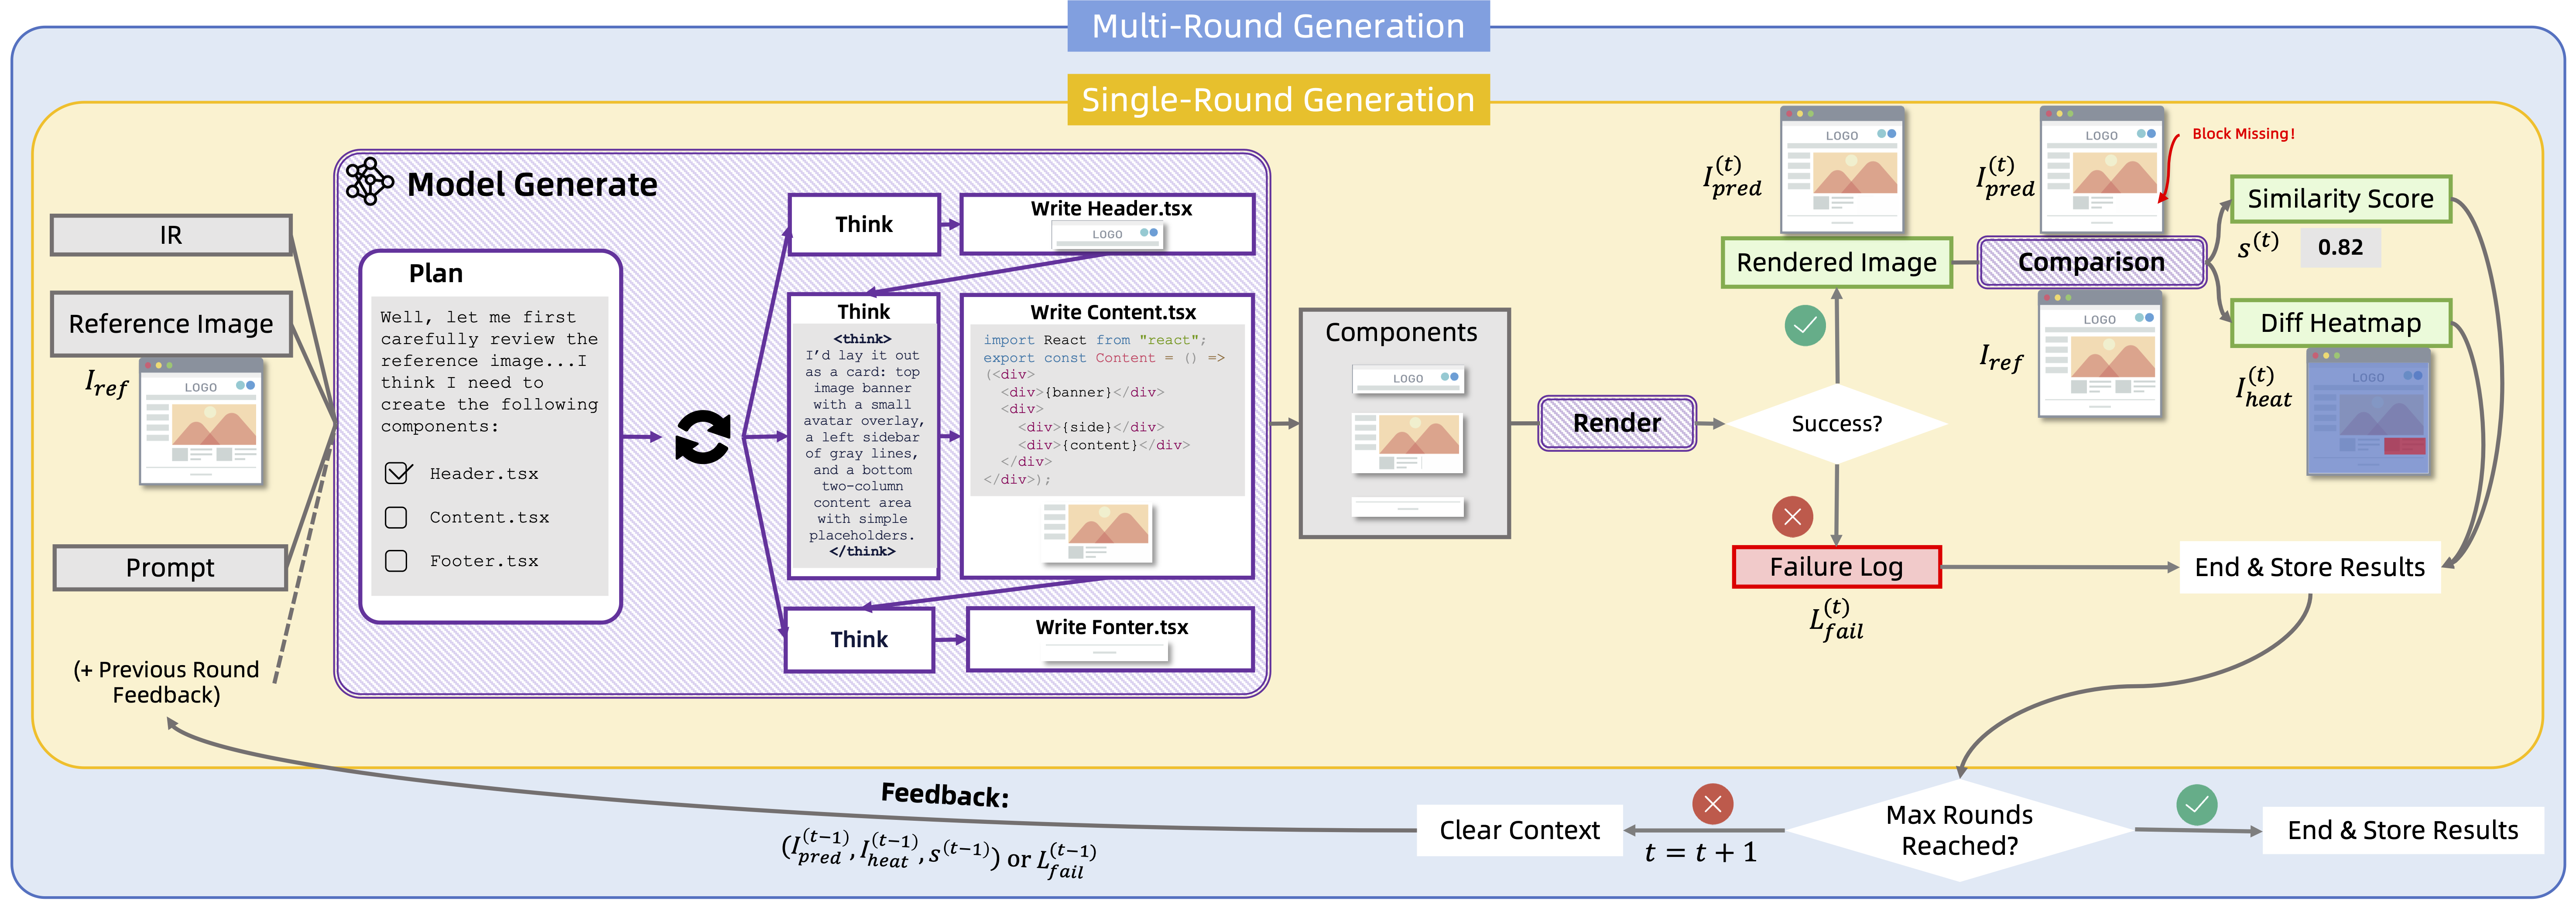
Task: Click the Max Rounds Reached? decision diamond
Action: point(1959,830)
